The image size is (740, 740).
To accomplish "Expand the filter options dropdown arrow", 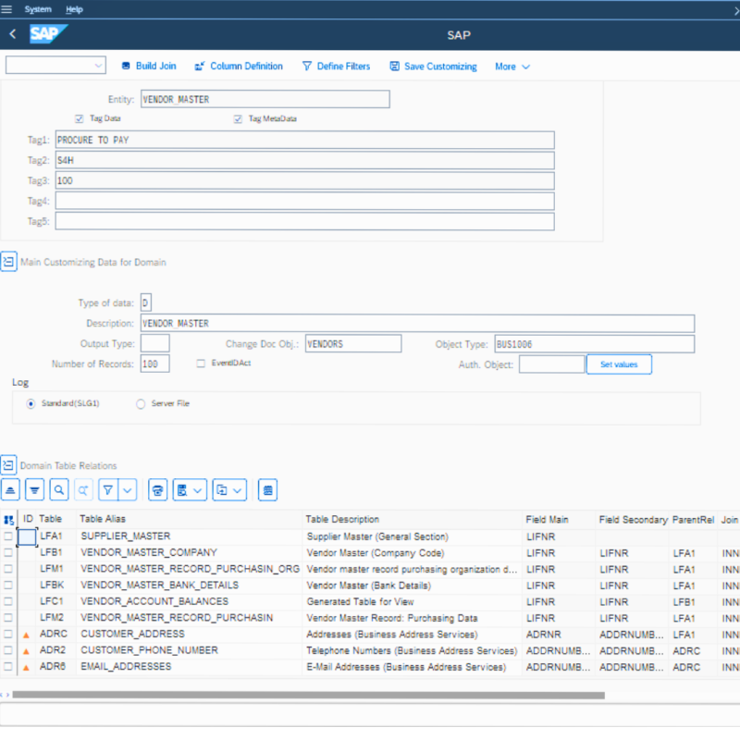I will coord(128,489).
